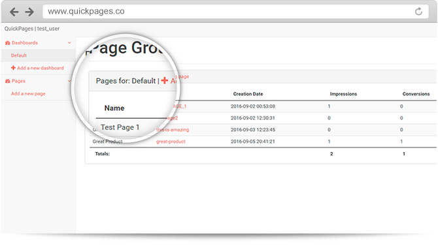Viewport: 438px width, 248px height.
Task: Collapse the Dashboards section chevron
Action: point(69,43)
